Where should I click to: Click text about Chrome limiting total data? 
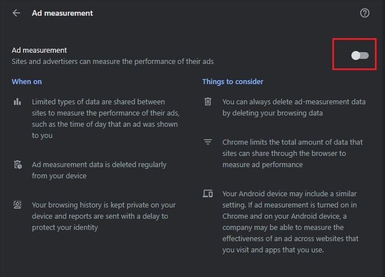coord(293,153)
